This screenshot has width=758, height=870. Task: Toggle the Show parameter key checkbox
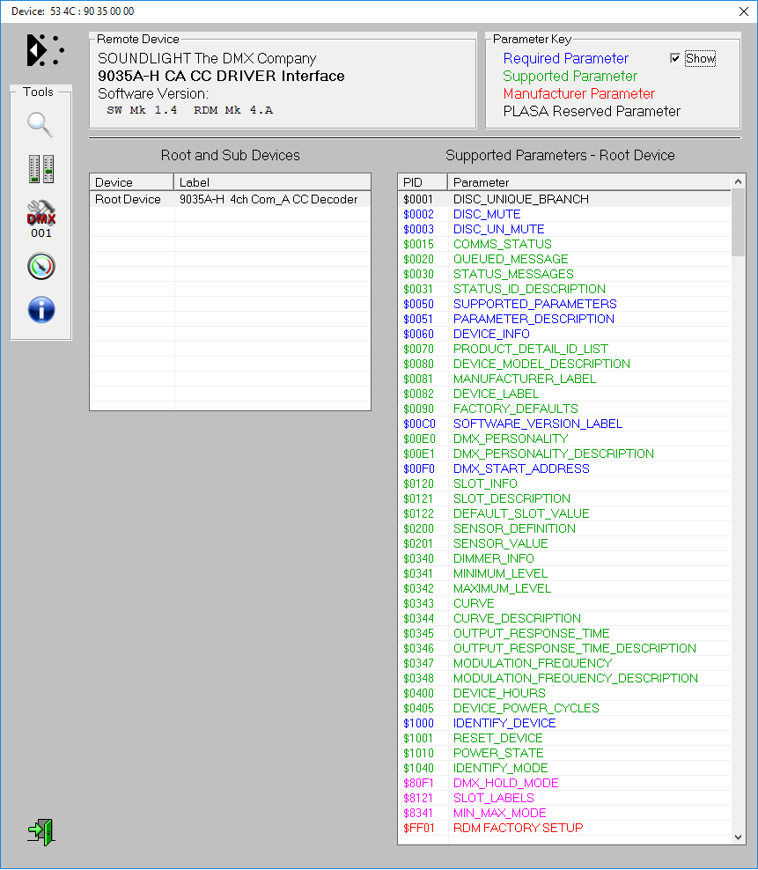click(675, 58)
